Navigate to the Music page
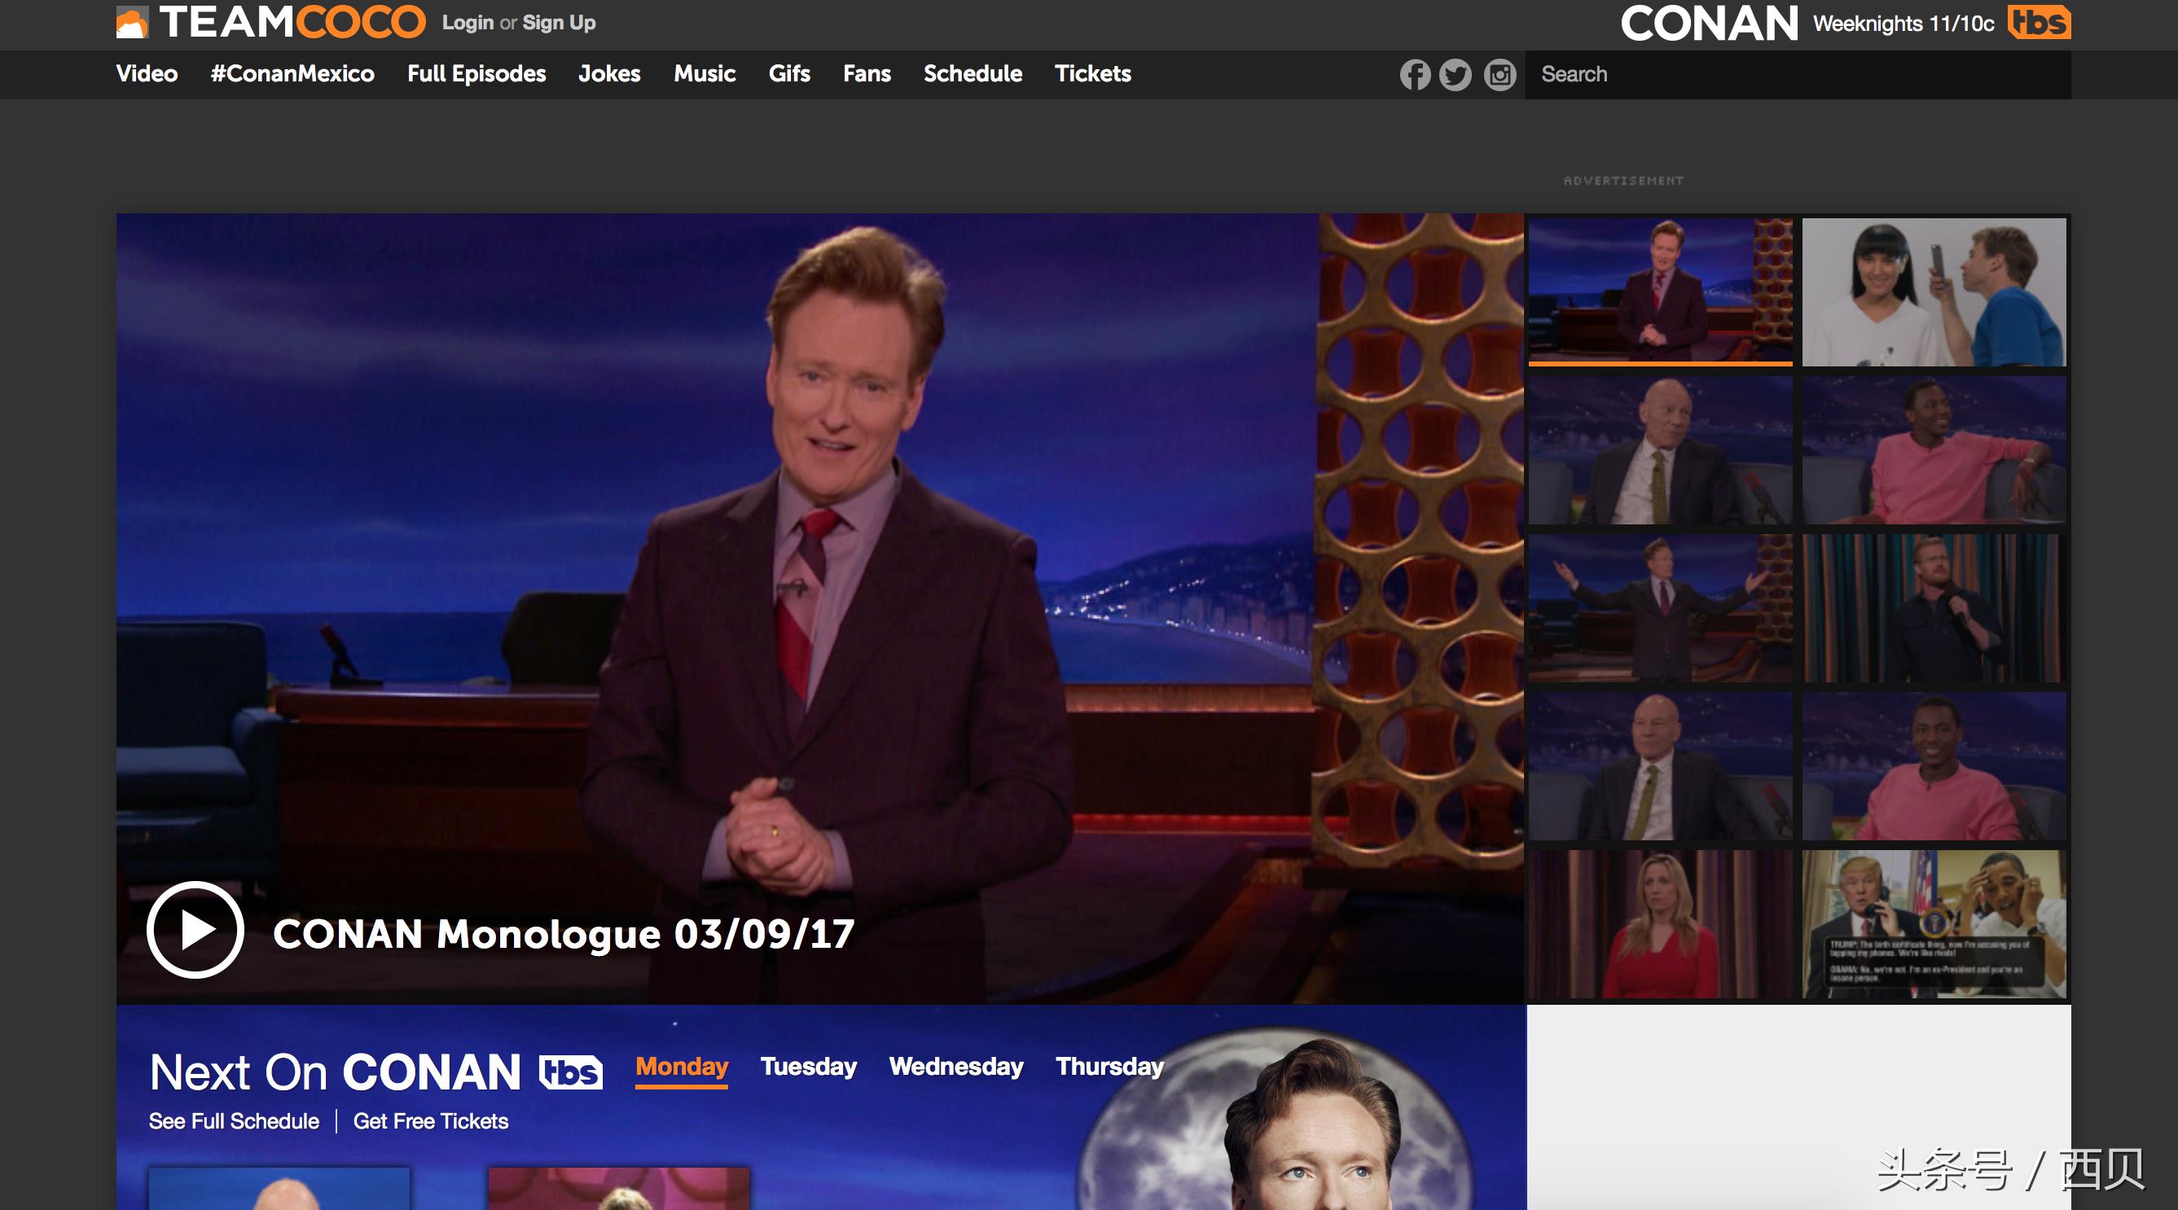Viewport: 2178px width, 1210px height. [x=705, y=74]
